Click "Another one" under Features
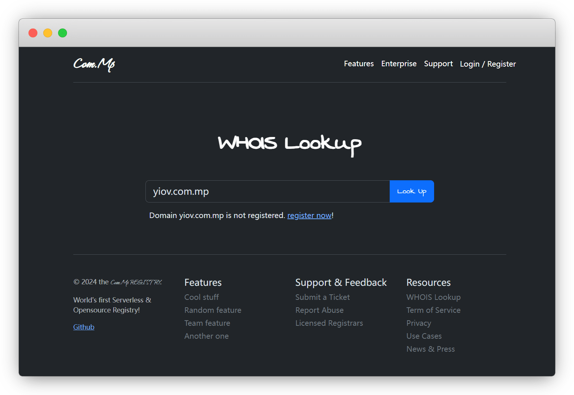This screenshot has height=395, width=574. 207,336
